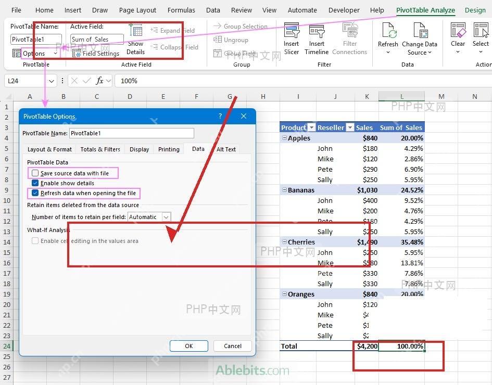Select the Display tab in dialog
The image size is (492, 385).
pos(140,149)
